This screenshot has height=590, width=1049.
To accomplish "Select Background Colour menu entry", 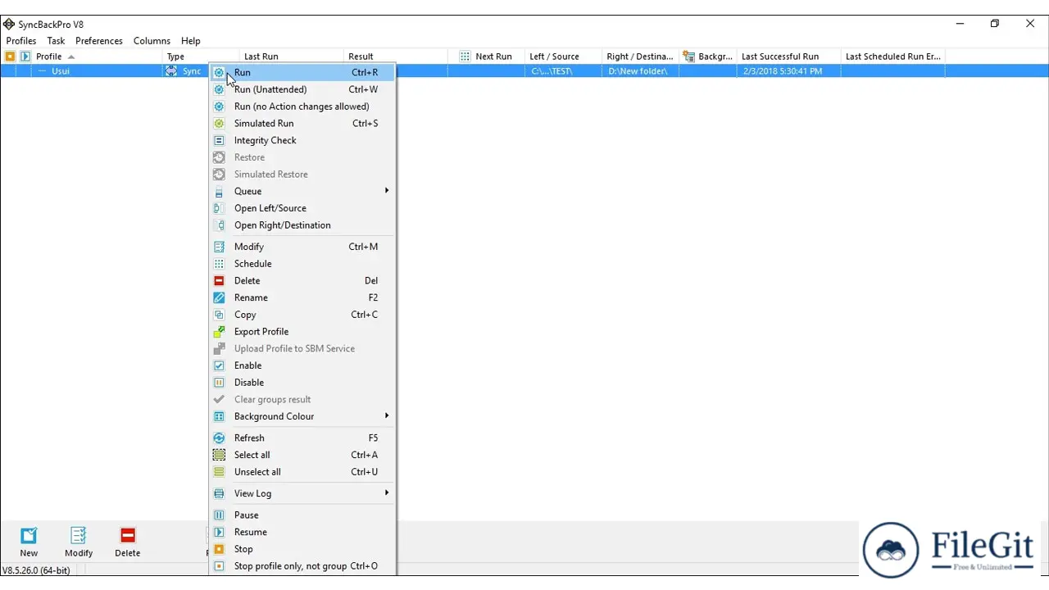I will [302, 416].
